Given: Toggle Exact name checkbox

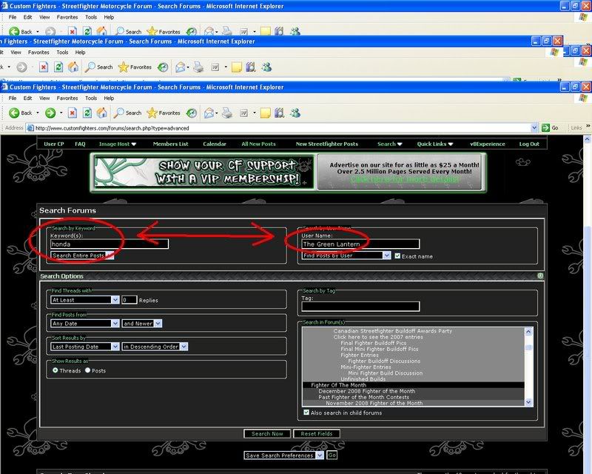Looking at the screenshot, I should tap(397, 256).
